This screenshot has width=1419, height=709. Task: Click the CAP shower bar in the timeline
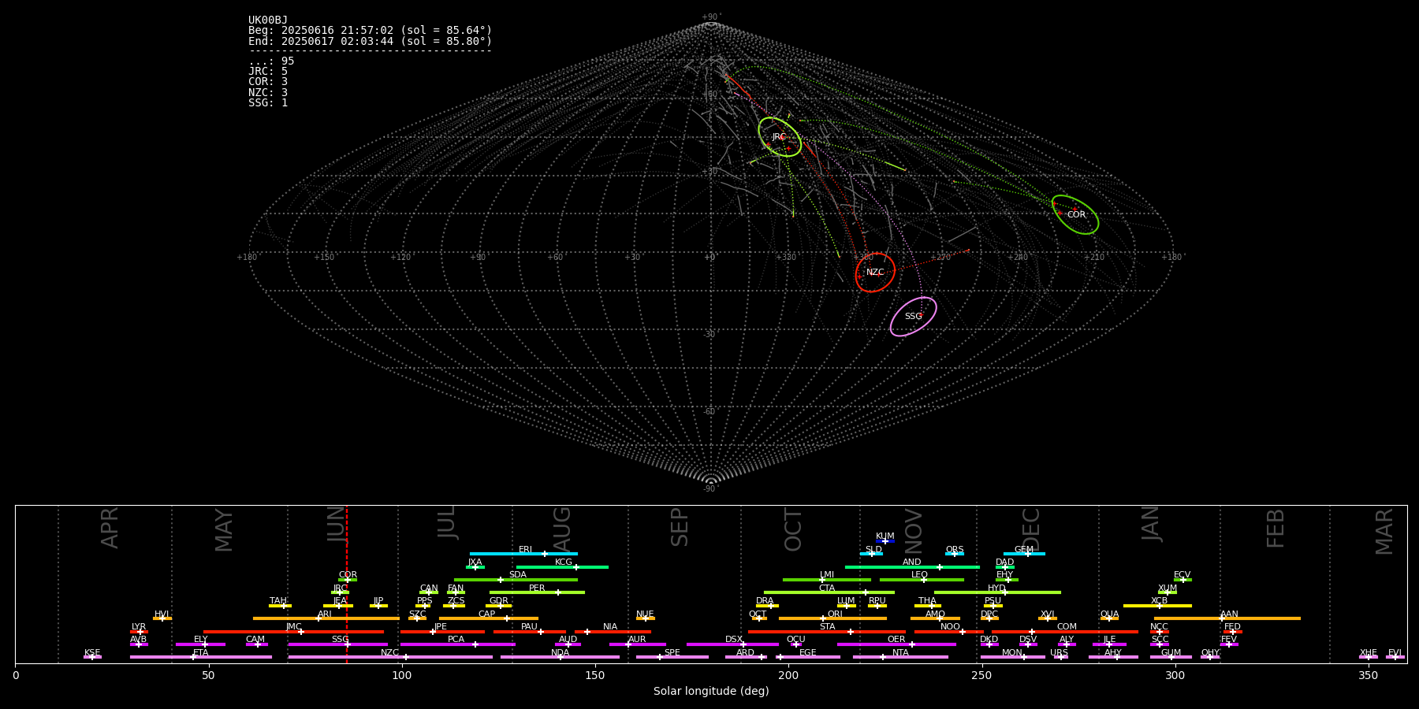(489, 618)
